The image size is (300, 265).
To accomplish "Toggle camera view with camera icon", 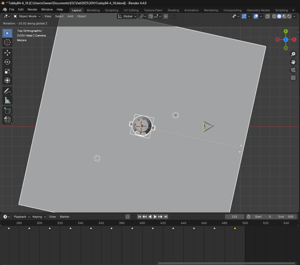I will tap(293, 70).
